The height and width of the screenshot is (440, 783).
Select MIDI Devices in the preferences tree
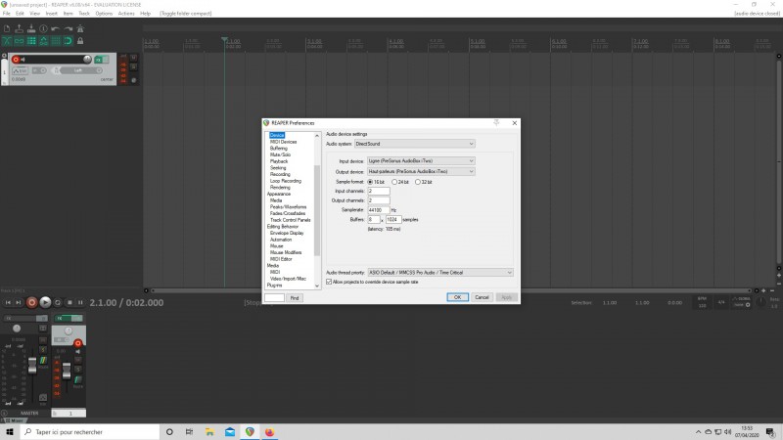tap(283, 142)
